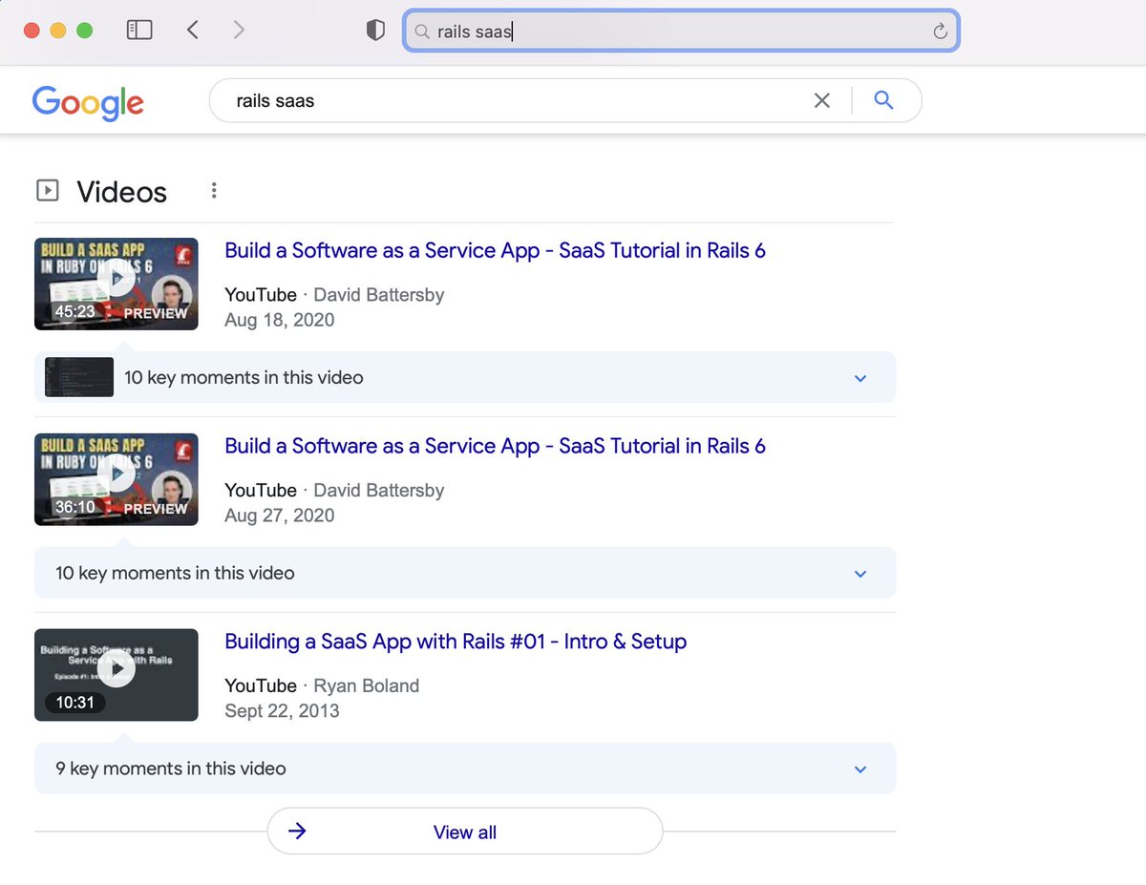The height and width of the screenshot is (885, 1146).
Task: Click the Google logo
Action: 88,101
